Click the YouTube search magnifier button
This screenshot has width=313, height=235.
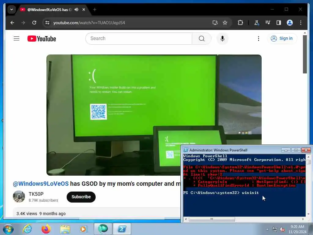pyautogui.click(x=202, y=38)
